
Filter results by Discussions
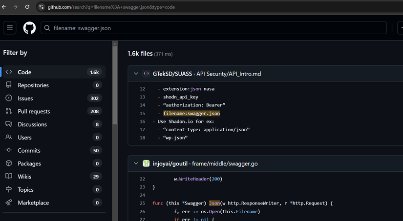[53, 124]
